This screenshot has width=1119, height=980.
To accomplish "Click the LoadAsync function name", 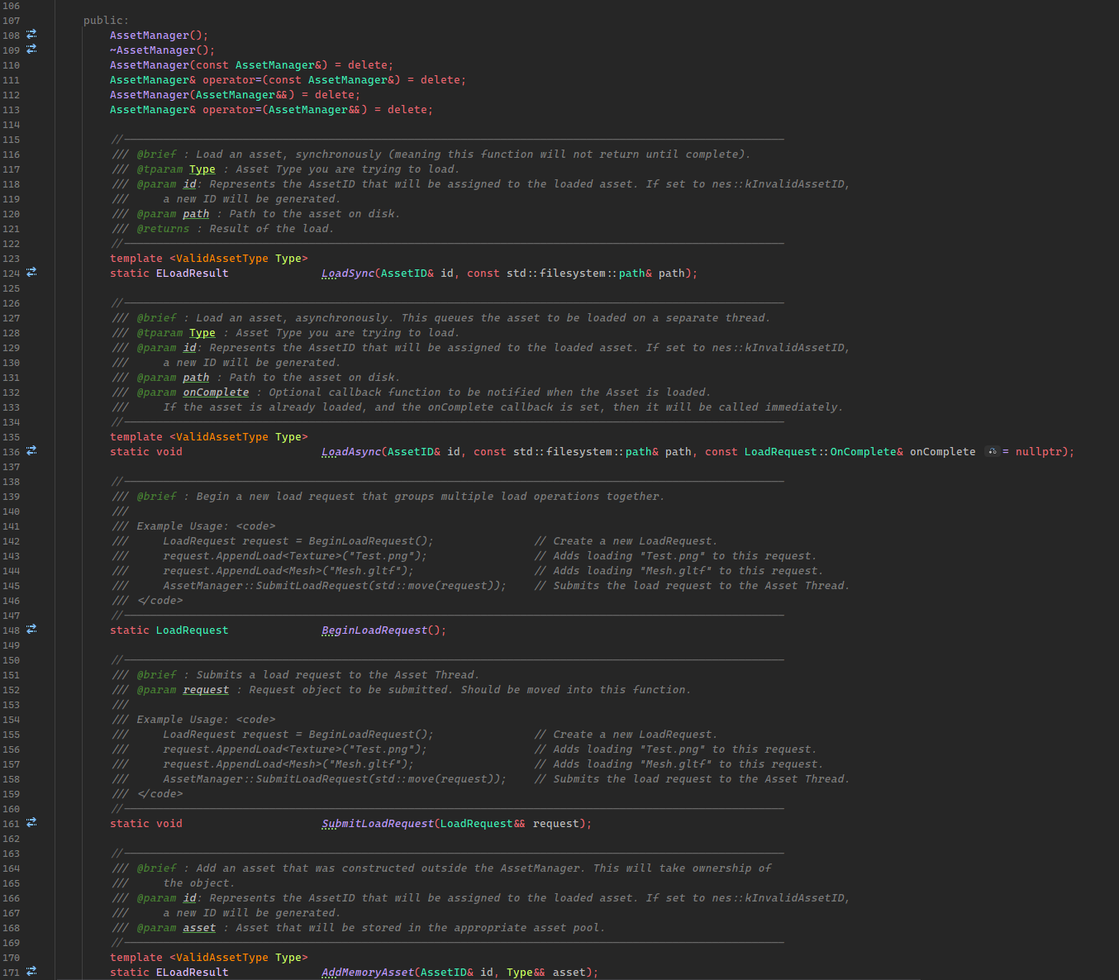I will [x=350, y=452].
